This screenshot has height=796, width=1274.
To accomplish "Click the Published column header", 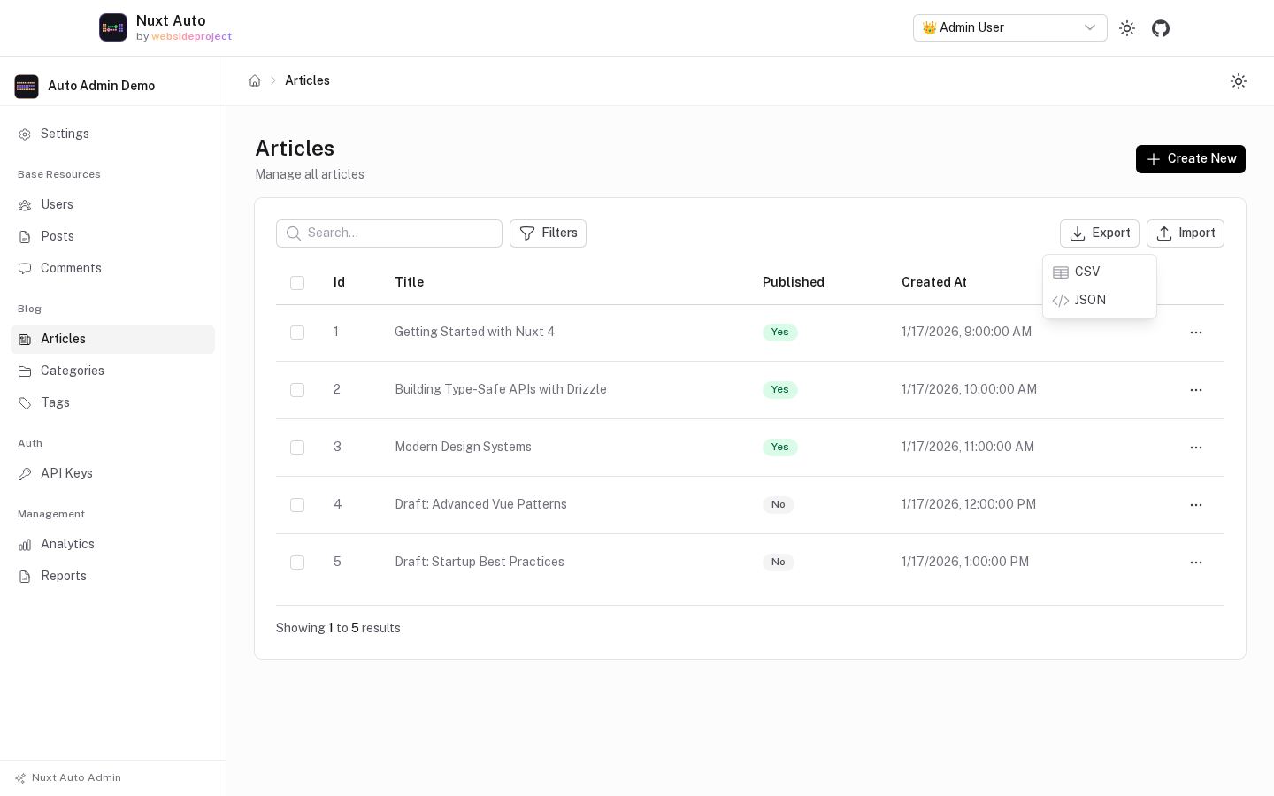I will click(794, 282).
